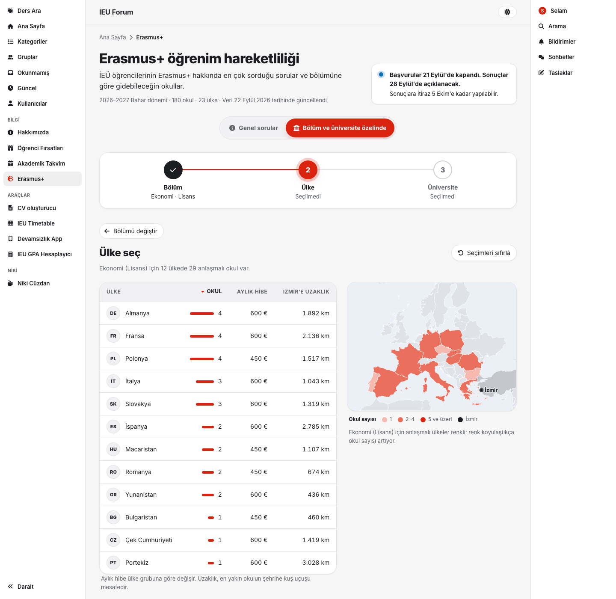Show Okunmamış posts
Screen dimensions: 616x599
[42, 73]
